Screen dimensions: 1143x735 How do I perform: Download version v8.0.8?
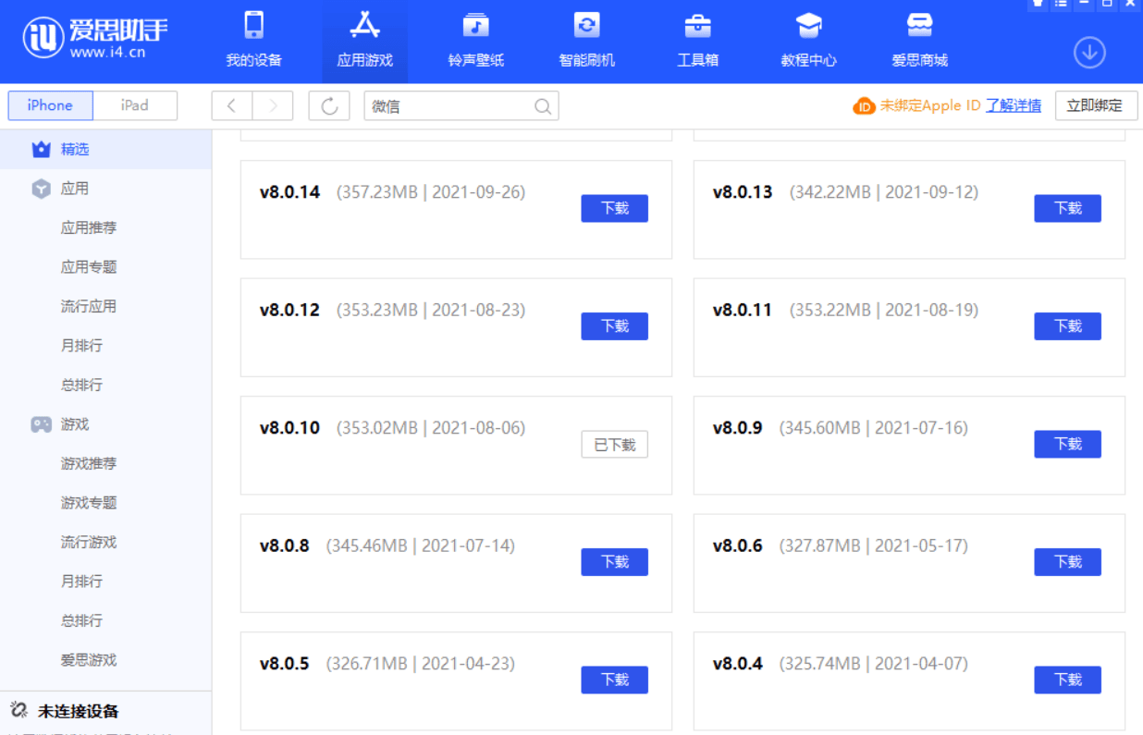(615, 562)
